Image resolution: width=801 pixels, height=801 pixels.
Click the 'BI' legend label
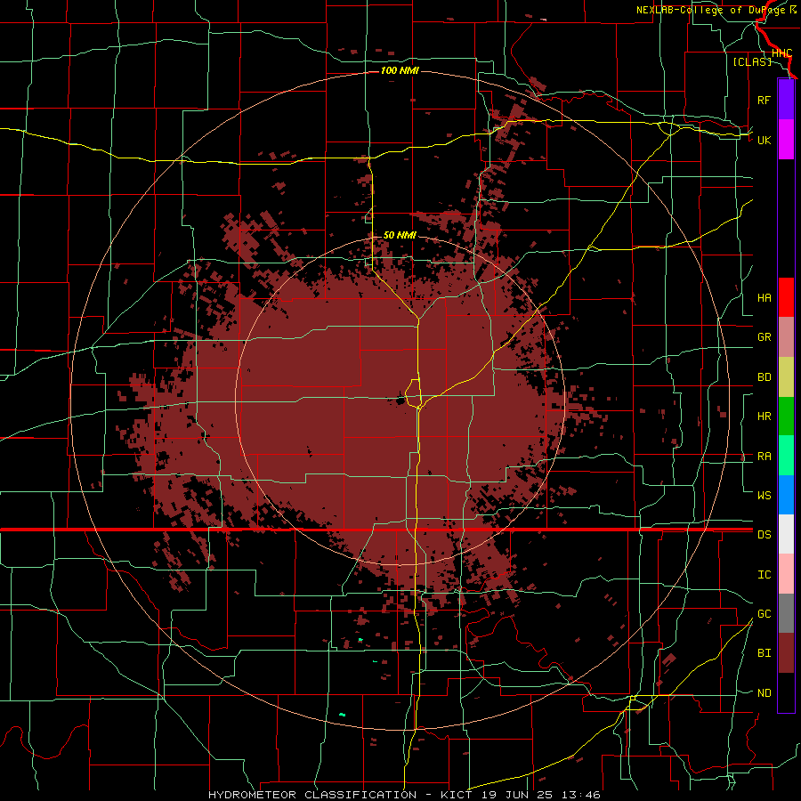click(x=764, y=653)
